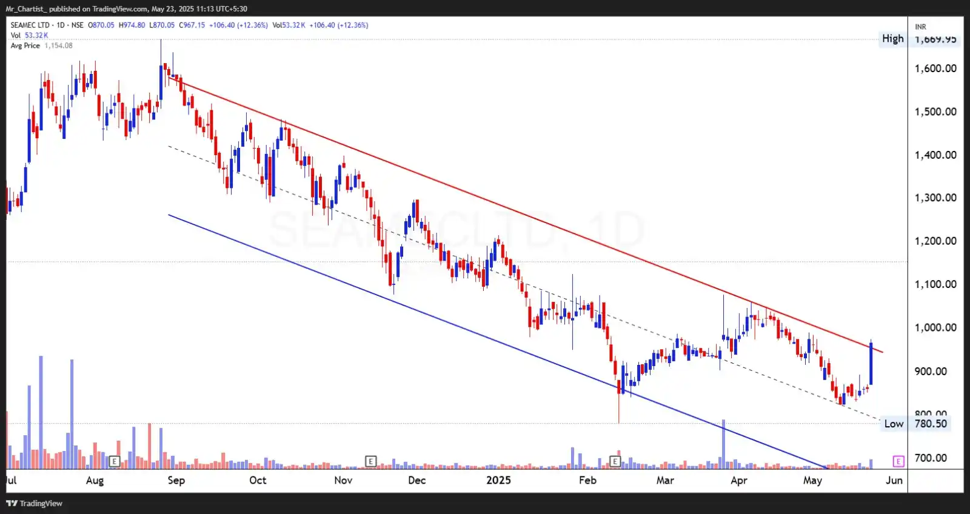
Task: Click the Apr label on time axis
Action: (738, 481)
